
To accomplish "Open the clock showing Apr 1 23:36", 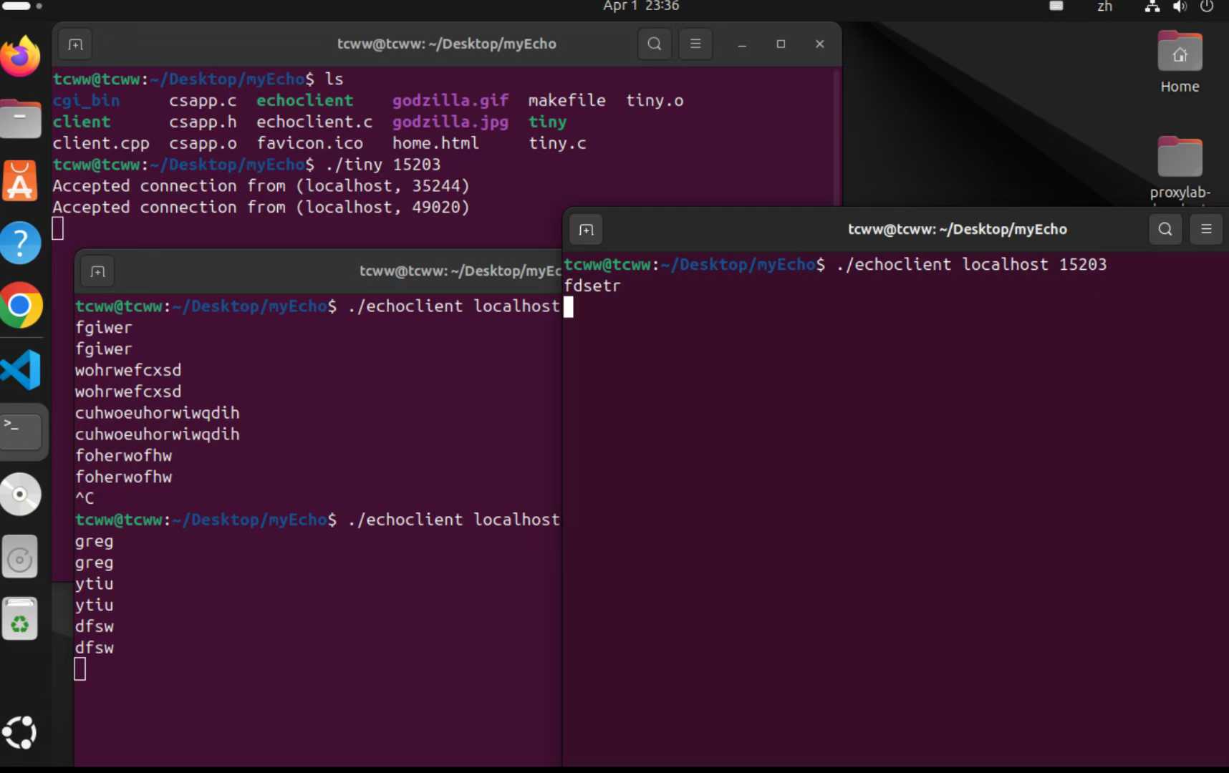I will click(641, 6).
